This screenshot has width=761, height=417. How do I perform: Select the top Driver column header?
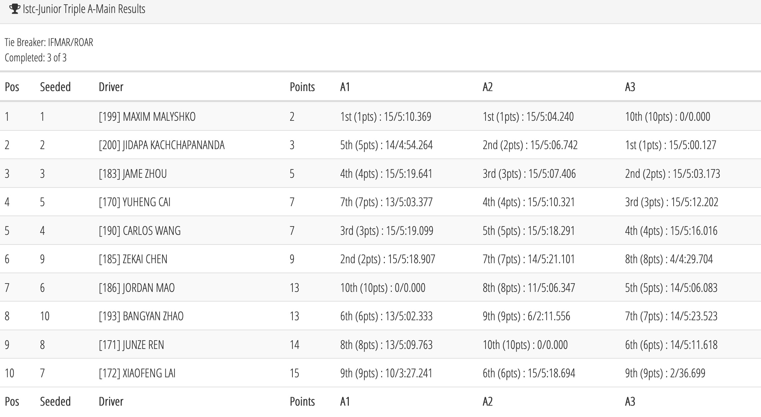(111, 87)
